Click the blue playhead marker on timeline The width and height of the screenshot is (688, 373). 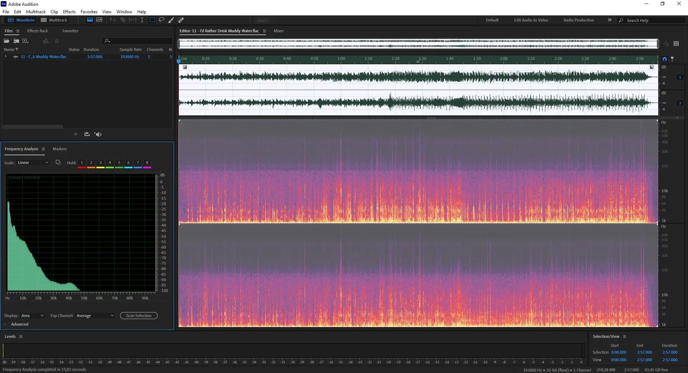click(x=179, y=61)
